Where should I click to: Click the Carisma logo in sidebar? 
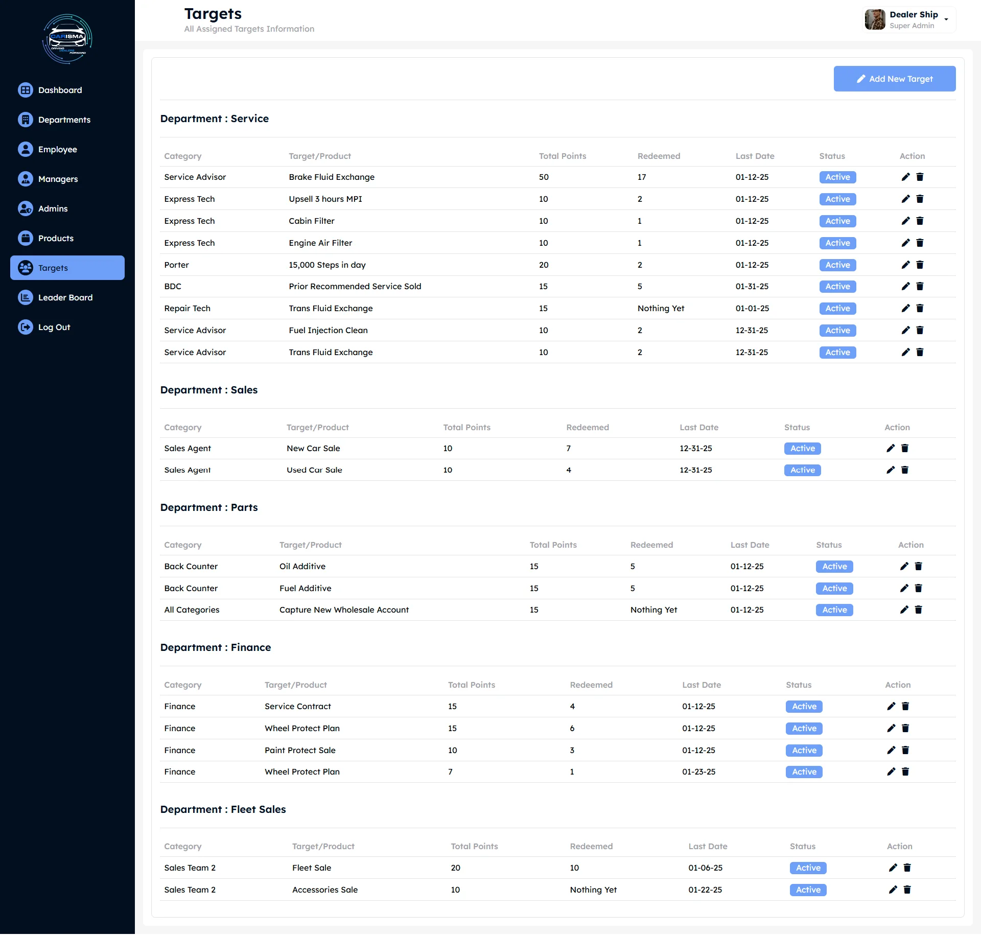pyautogui.click(x=67, y=39)
